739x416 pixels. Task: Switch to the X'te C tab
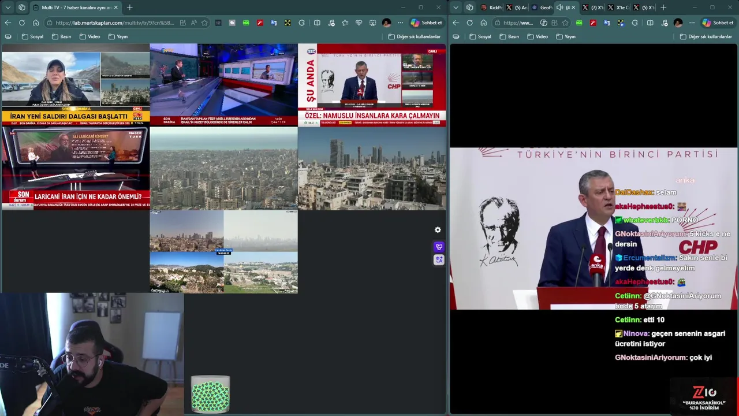[x=618, y=8]
